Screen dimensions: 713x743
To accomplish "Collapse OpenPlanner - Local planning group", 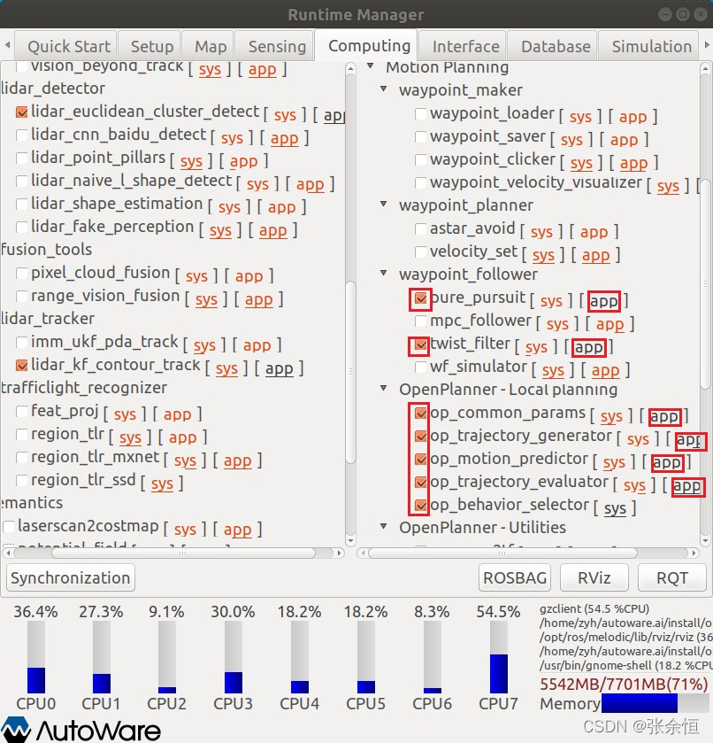I will point(384,388).
